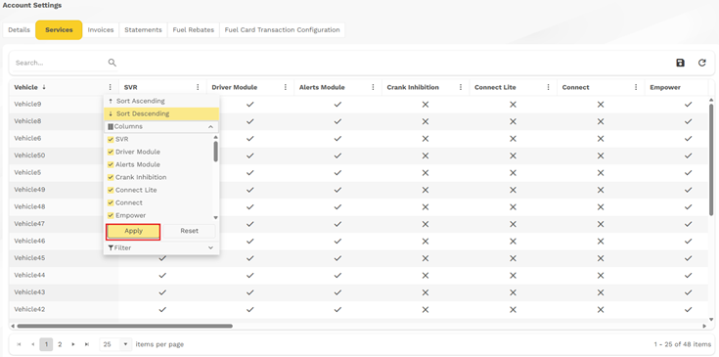Open the items per page dropdown
The image size is (719, 357).
click(125, 344)
